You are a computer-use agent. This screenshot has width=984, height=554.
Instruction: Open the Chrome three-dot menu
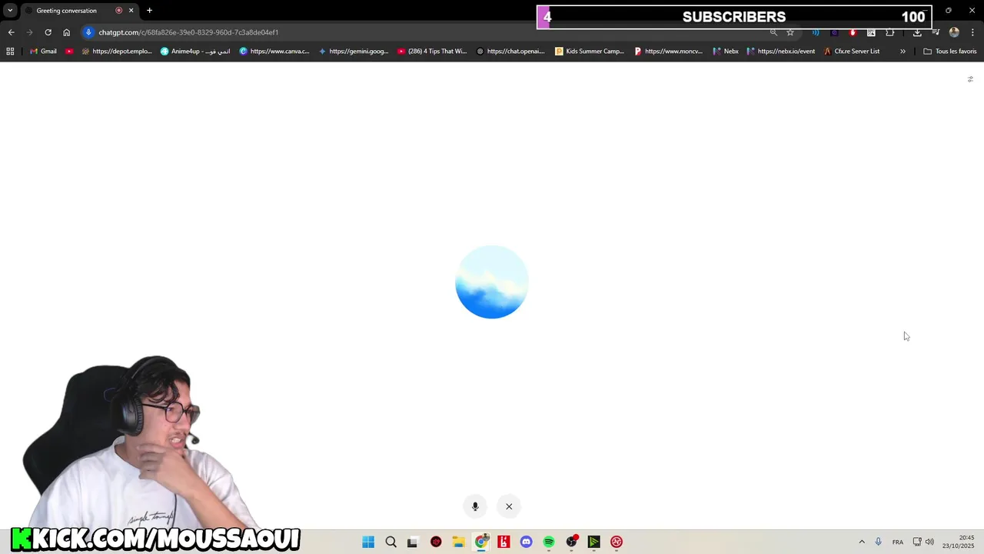coord(973,32)
